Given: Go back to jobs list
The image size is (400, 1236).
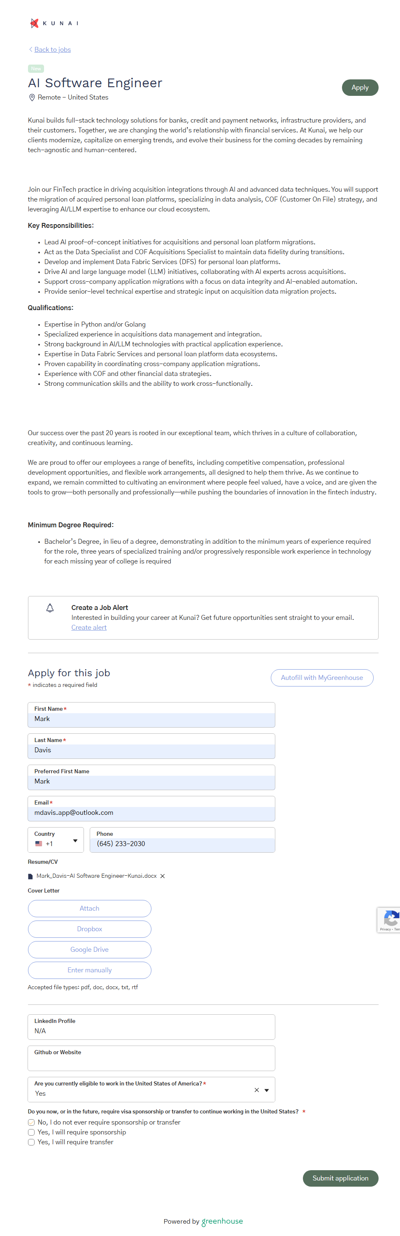Looking at the screenshot, I should point(52,49).
